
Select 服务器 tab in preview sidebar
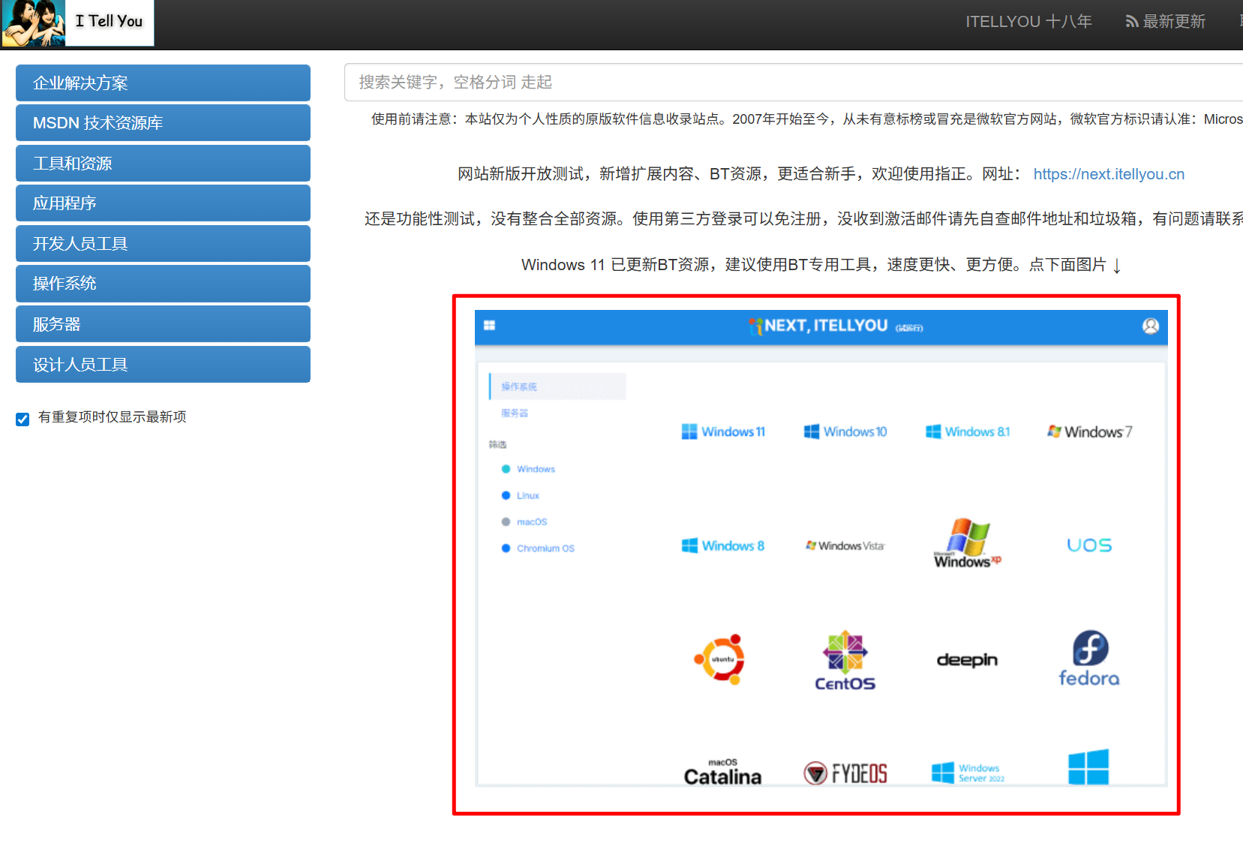coord(515,413)
